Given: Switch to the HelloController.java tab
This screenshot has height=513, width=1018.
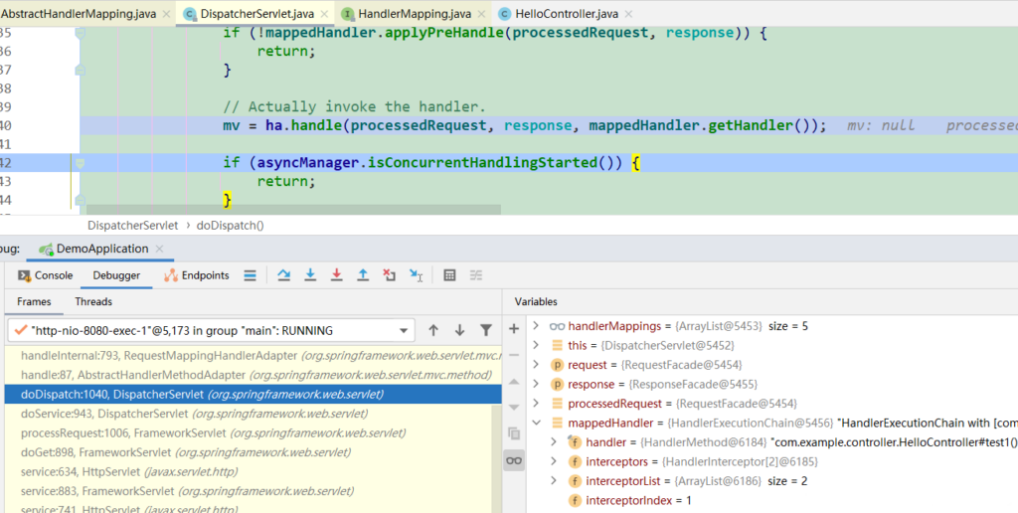Looking at the screenshot, I should pos(567,14).
